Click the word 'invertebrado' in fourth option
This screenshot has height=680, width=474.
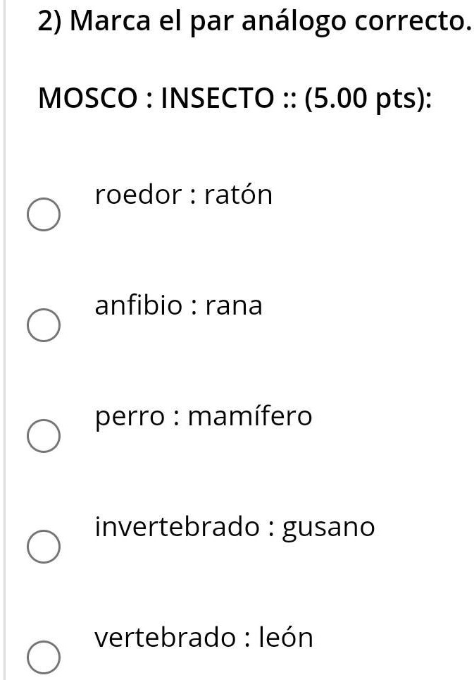(x=177, y=527)
